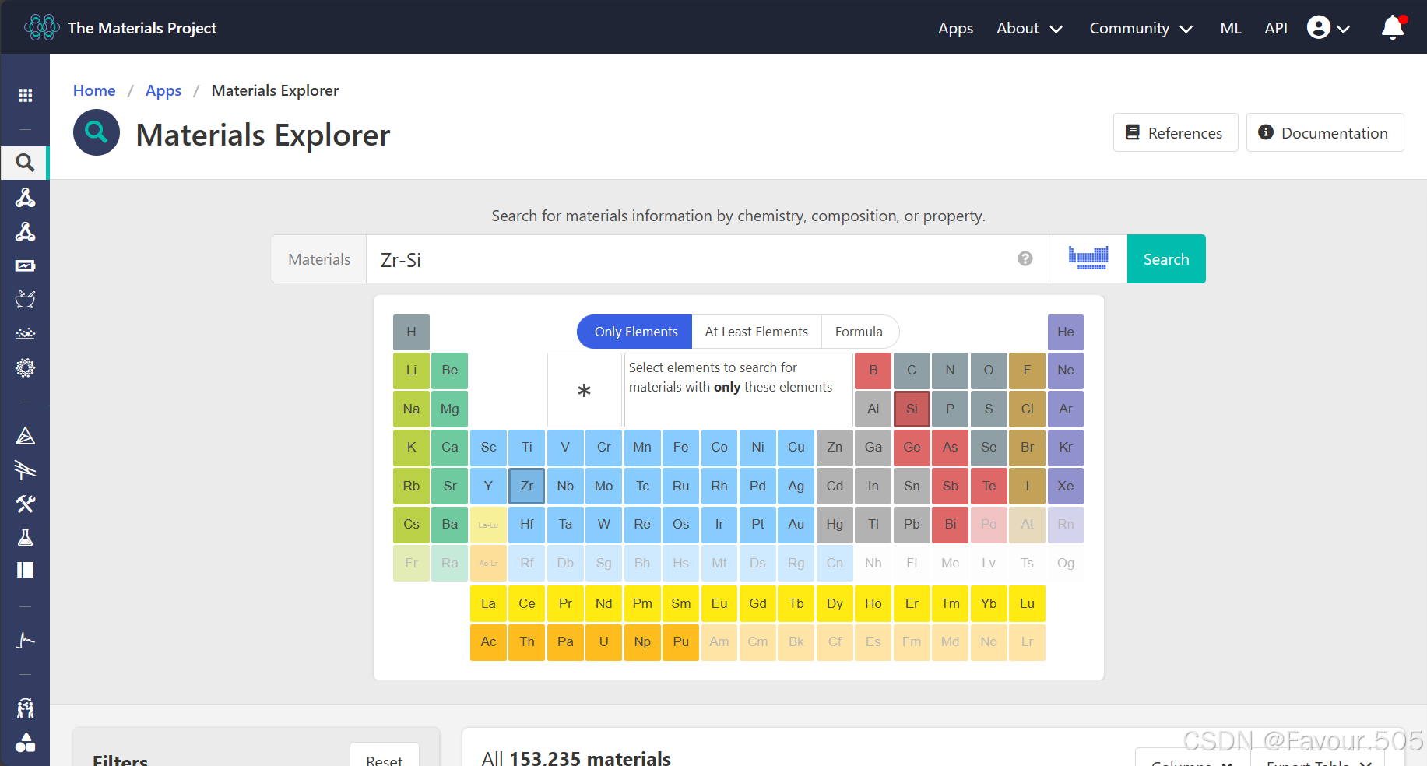Click the wildcard asterisk element tile
Image resolution: width=1427 pixels, height=766 pixels.
tap(584, 390)
